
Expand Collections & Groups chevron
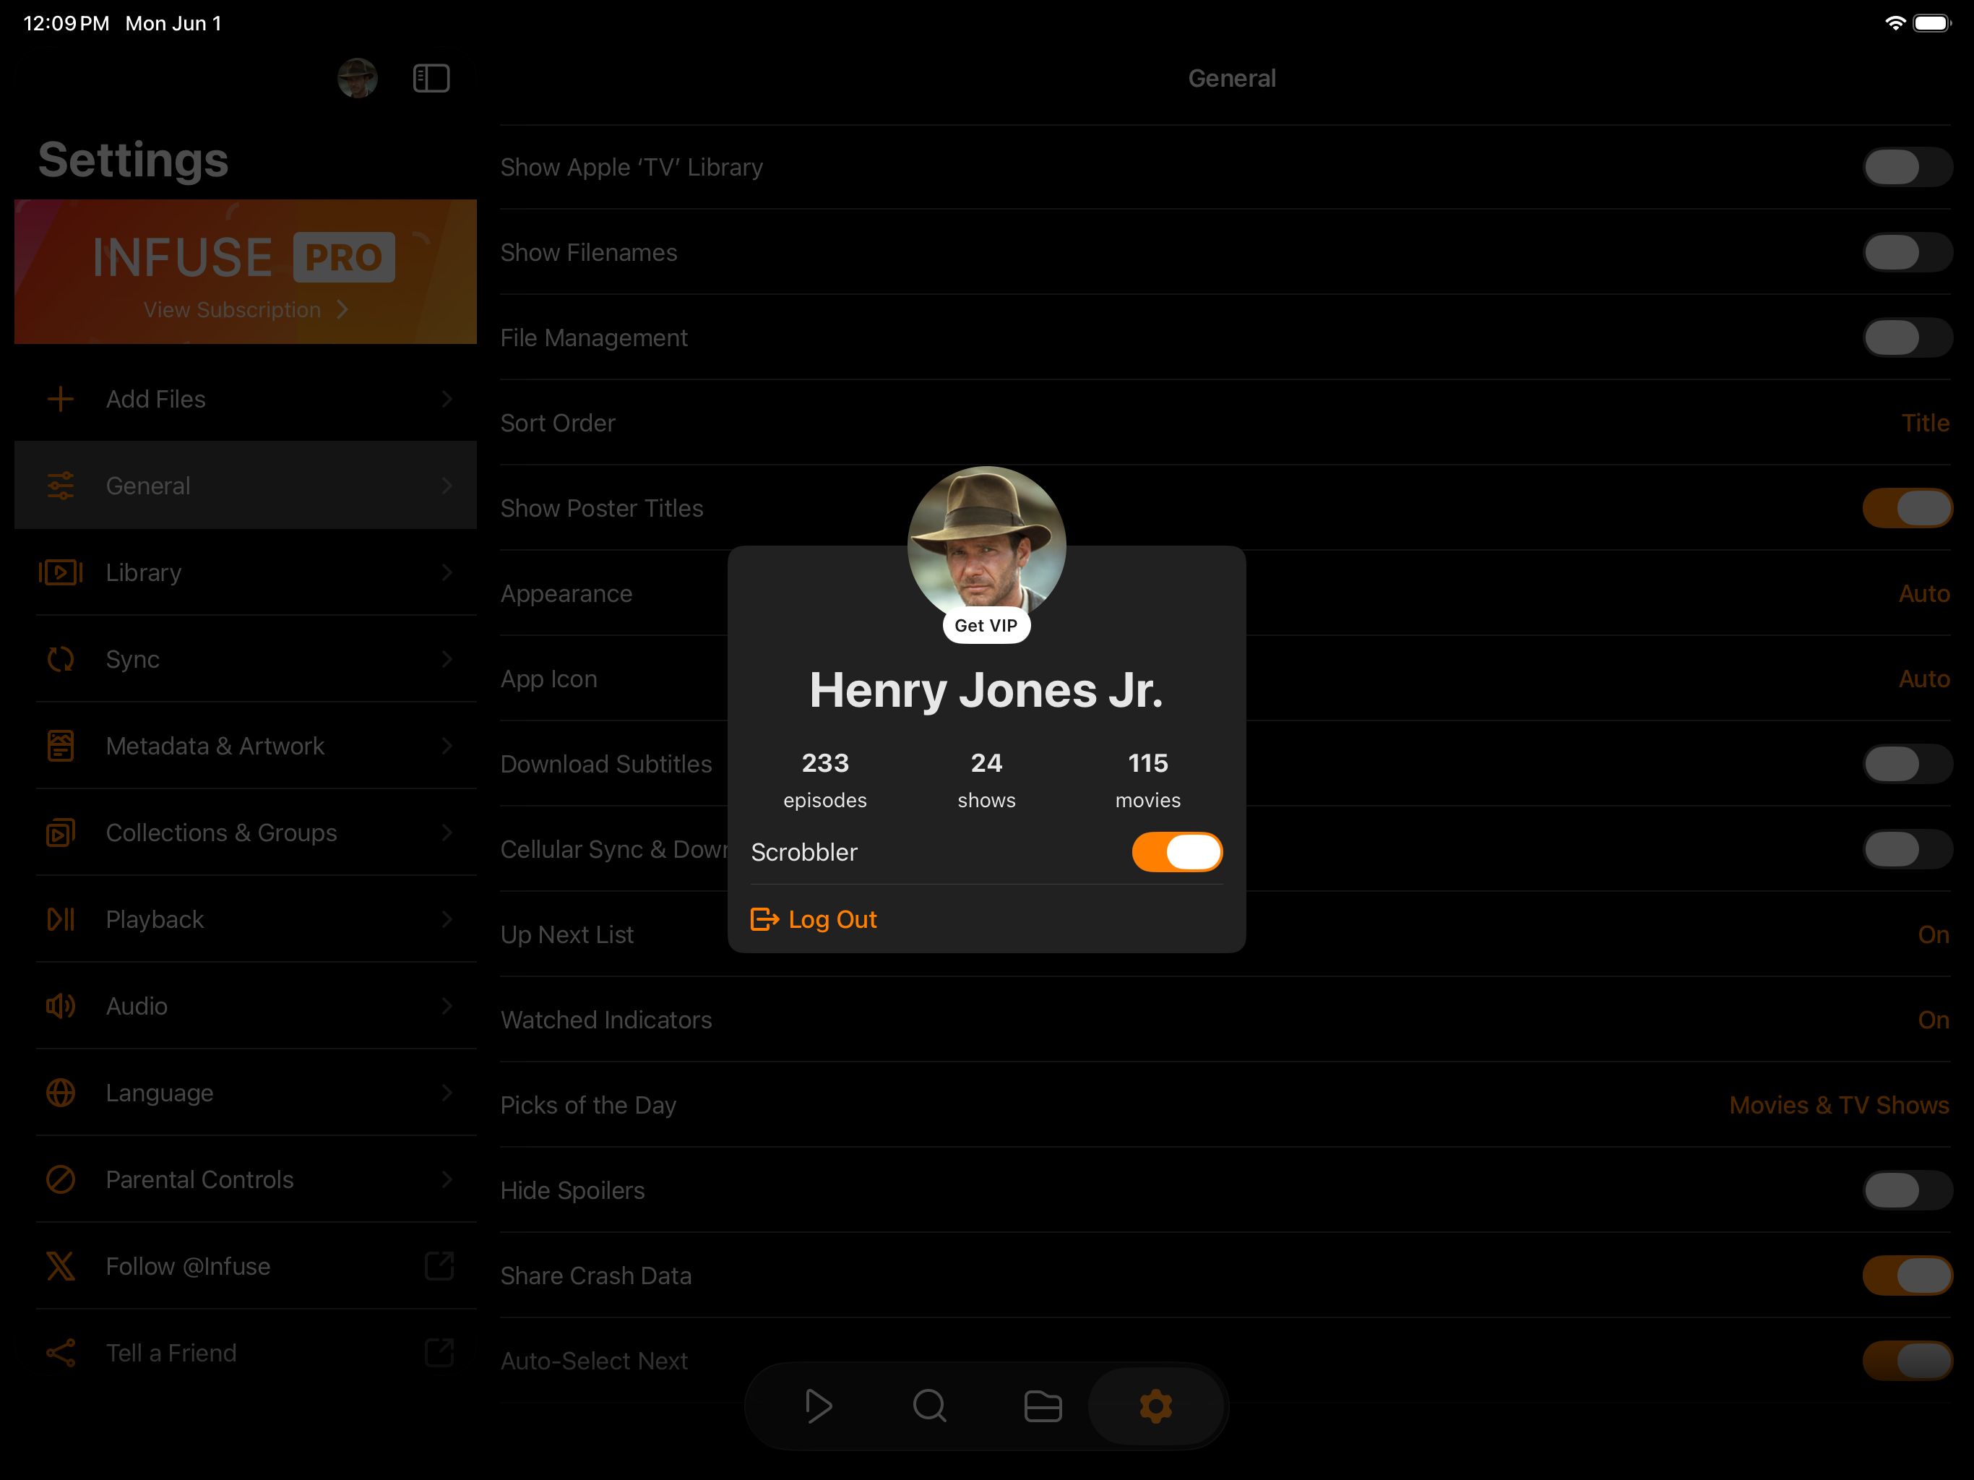[447, 832]
